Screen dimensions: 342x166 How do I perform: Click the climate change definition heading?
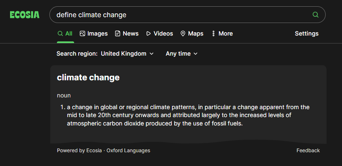(x=88, y=77)
